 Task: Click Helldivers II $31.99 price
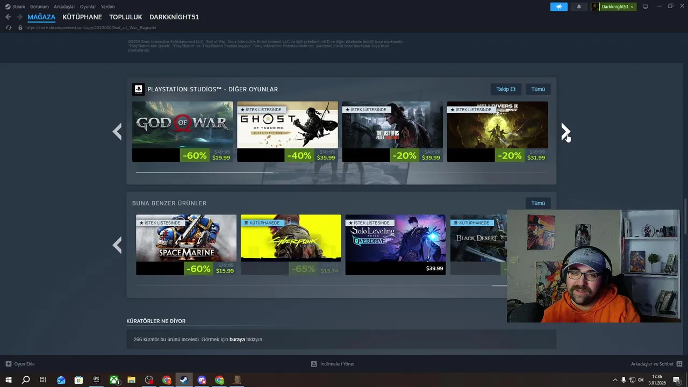536,157
